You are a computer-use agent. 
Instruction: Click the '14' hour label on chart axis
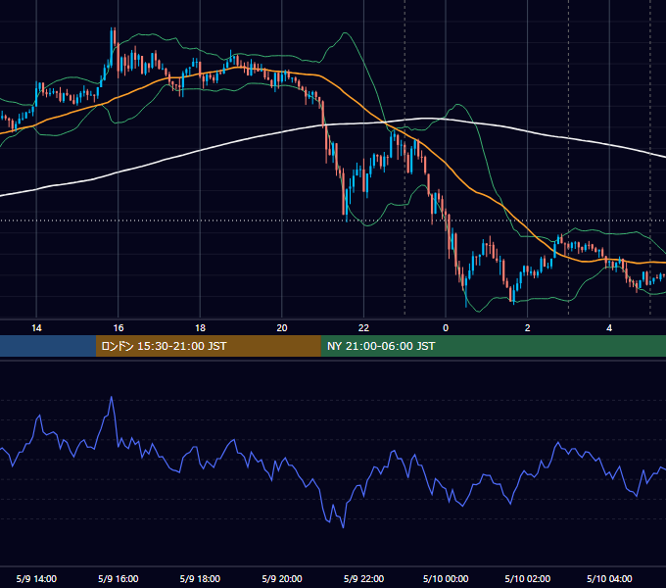(x=36, y=328)
